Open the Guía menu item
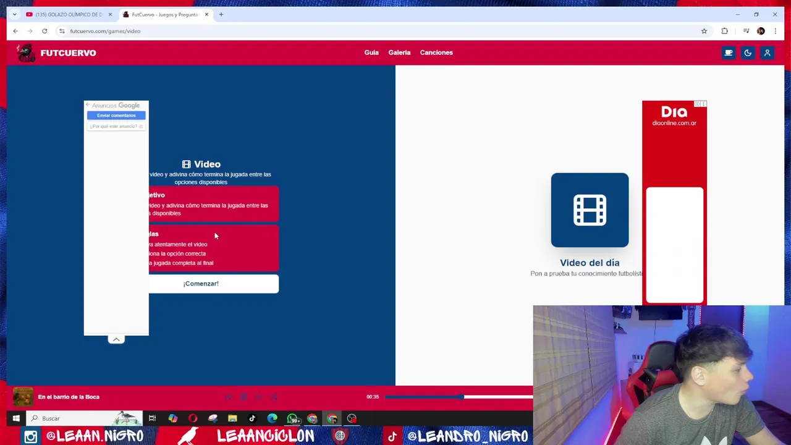Viewport: 791px width, 445px height. (371, 53)
